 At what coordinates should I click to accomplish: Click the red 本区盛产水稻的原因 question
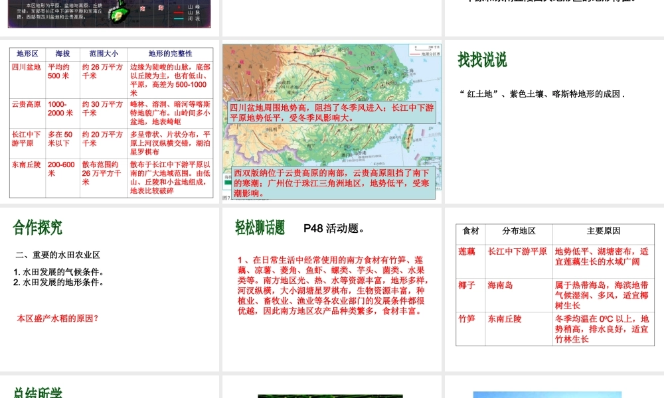pos(58,318)
